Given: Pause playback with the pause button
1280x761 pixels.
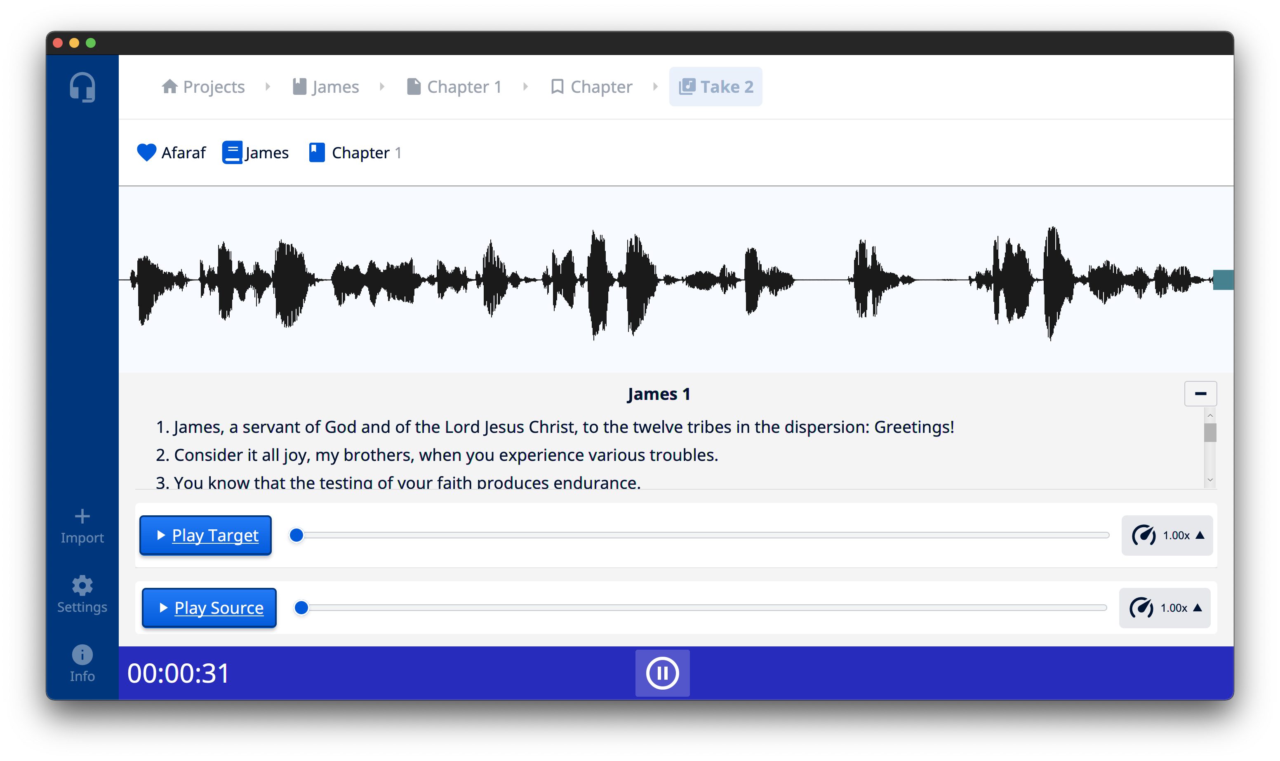Looking at the screenshot, I should pyautogui.click(x=662, y=673).
